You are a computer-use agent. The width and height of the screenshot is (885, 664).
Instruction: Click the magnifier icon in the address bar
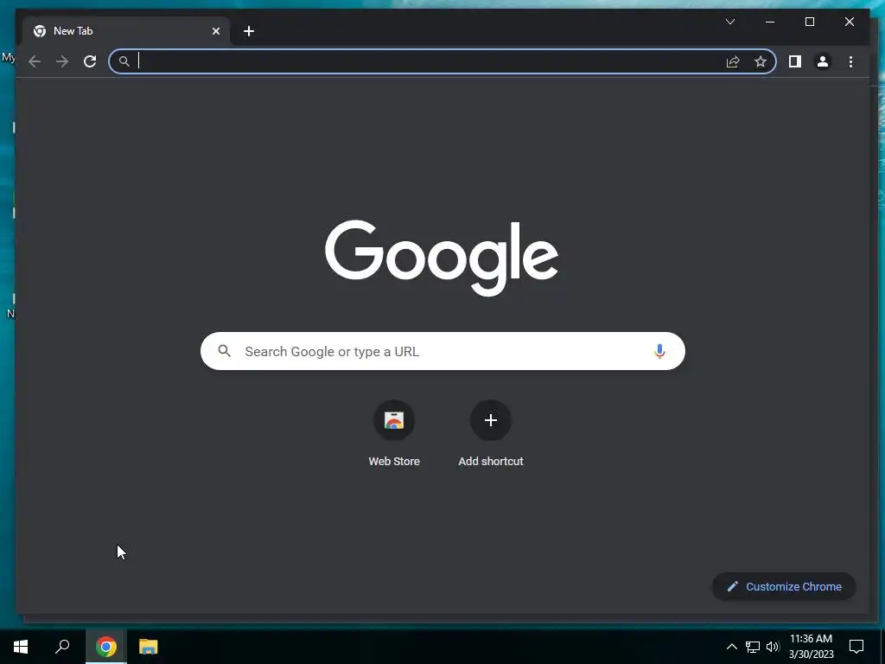tap(124, 61)
